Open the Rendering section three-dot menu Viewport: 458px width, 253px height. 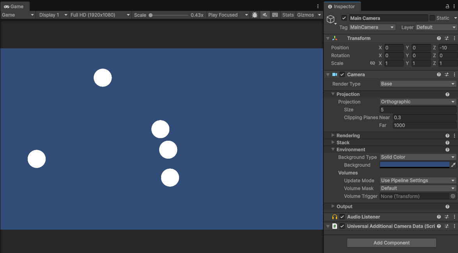pos(454,135)
